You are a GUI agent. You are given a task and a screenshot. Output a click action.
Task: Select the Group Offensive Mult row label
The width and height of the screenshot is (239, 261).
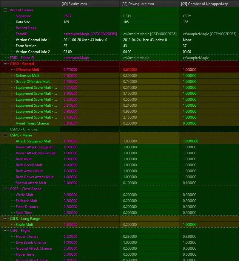tap(33, 82)
